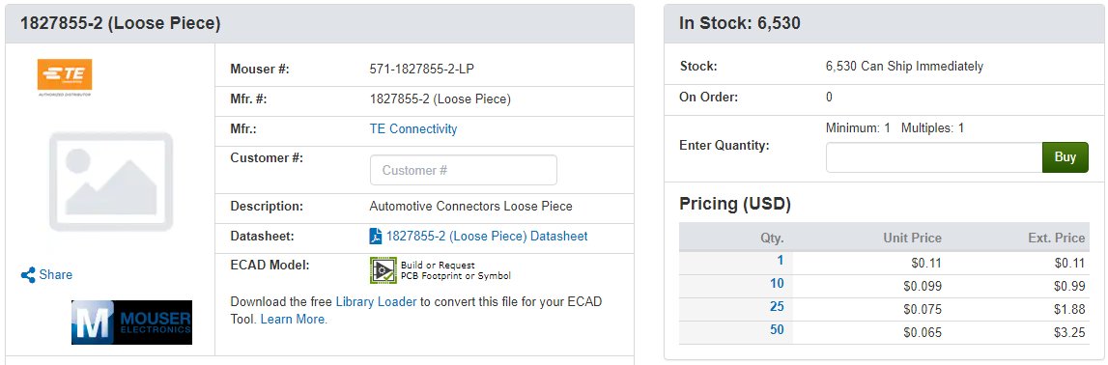Focus the Enter Quantity input box
Screen dimensions: 1108x365
[x=934, y=157]
